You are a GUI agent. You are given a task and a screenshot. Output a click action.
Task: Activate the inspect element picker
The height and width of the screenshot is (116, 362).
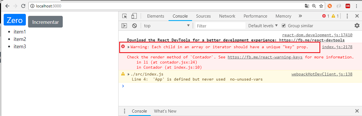pyautogui.click(x=125, y=16)
